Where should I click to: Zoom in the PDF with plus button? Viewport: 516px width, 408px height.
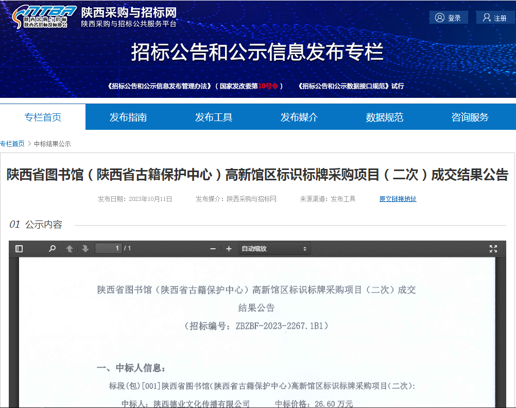click(229, 249)
